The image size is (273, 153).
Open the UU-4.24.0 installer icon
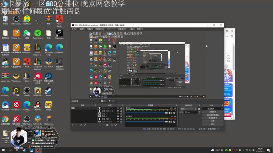click(48, 63)
